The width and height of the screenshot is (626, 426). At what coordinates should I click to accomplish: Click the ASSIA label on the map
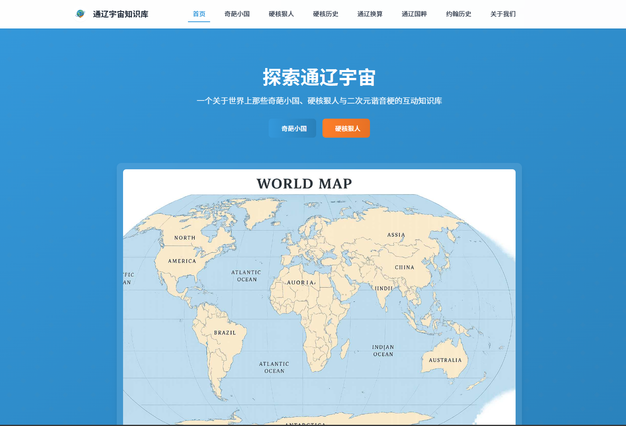[396, 235]
